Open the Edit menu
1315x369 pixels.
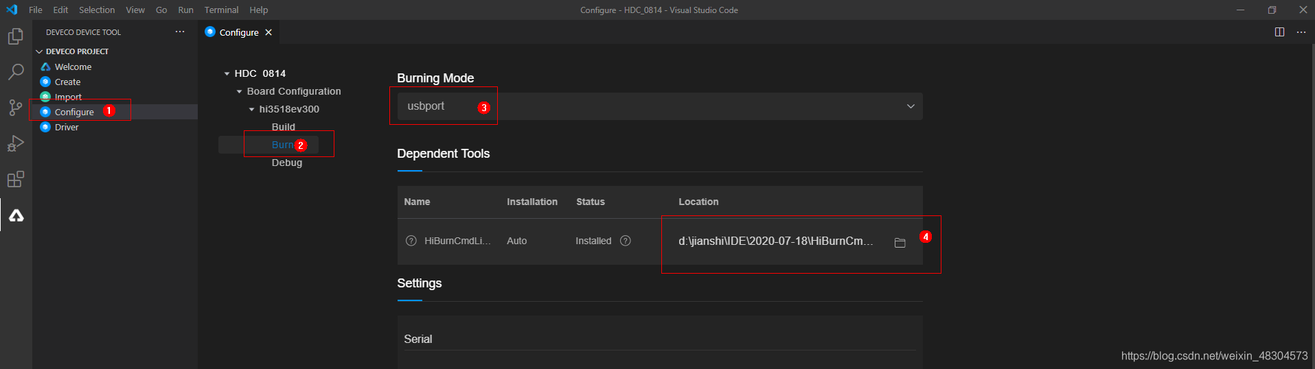[x=60, y=10]
